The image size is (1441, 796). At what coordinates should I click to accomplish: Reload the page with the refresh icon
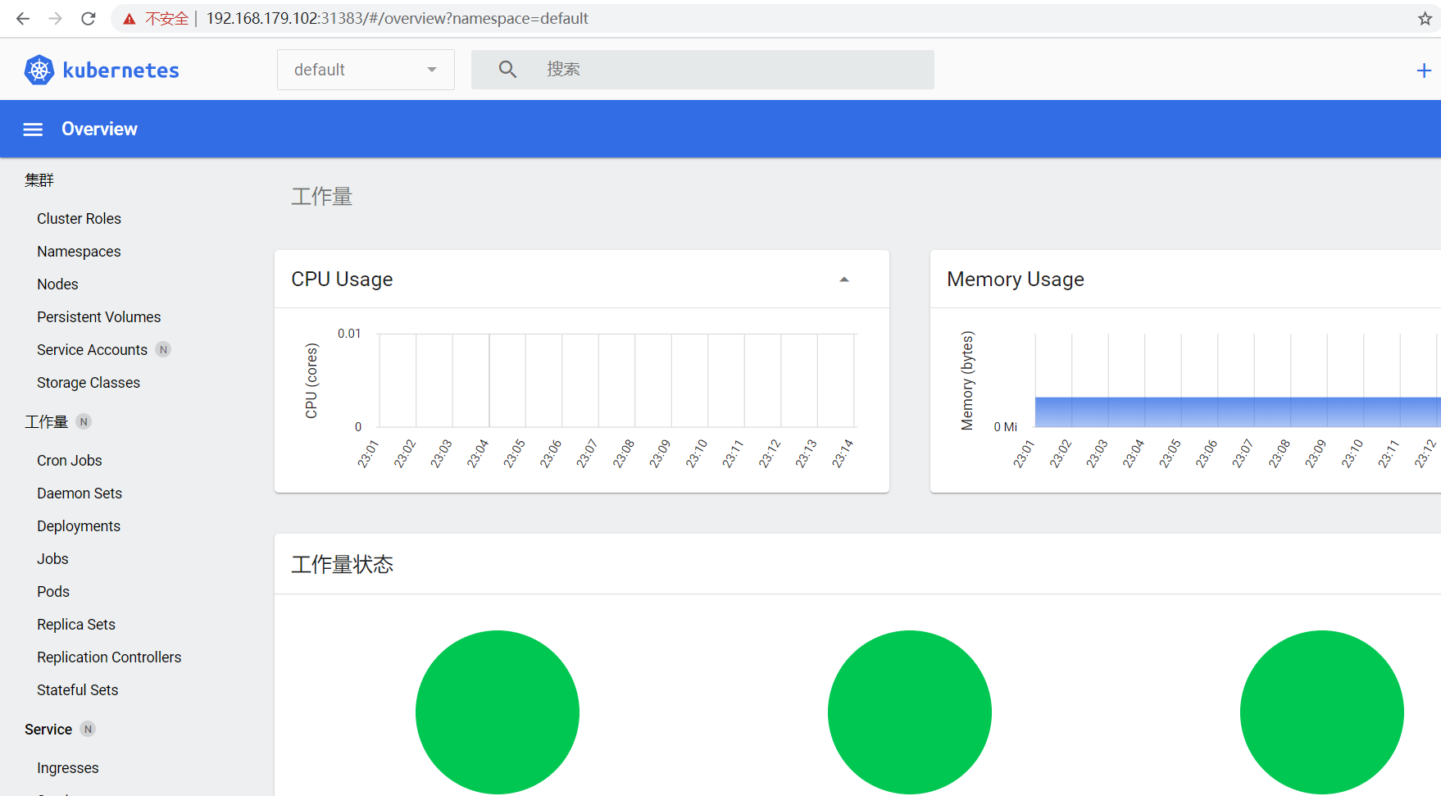tap(89, 18)
